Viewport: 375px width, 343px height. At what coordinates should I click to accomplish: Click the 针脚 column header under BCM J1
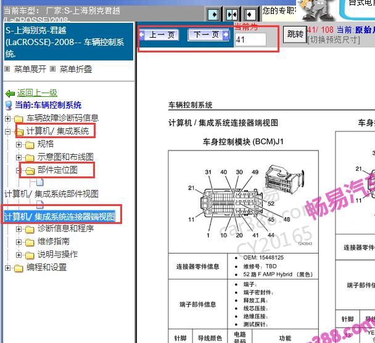tap(181, 338)
